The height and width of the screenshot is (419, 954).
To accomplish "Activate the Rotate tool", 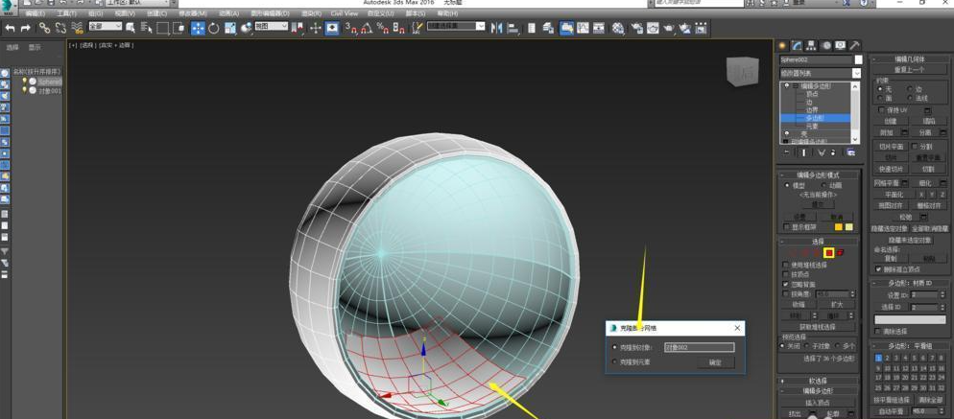I will pyautogui.click(x=214, y=28).
